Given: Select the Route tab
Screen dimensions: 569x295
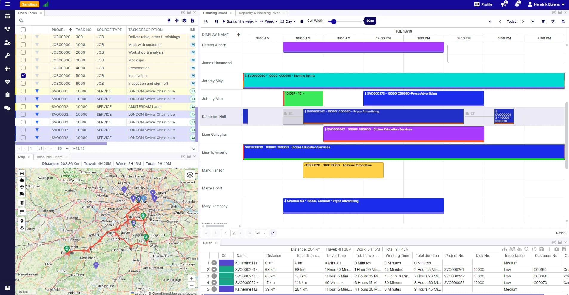Looking at the screenshot, I should point(208,243).
